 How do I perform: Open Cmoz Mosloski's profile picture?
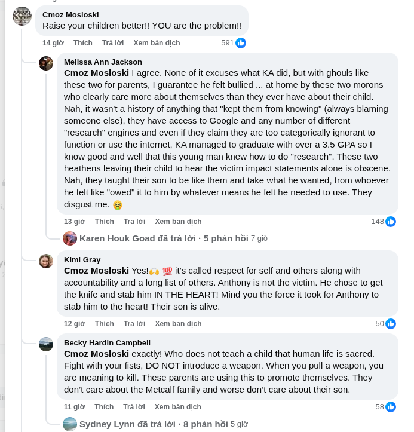[22, 16]
